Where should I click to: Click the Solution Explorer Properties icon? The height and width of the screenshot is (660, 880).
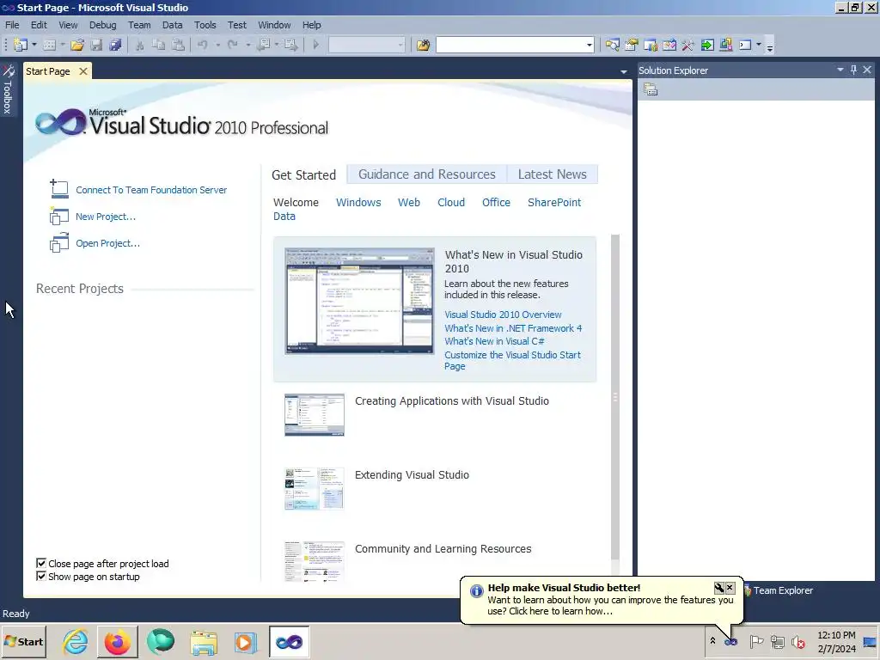tap(651, 89)
